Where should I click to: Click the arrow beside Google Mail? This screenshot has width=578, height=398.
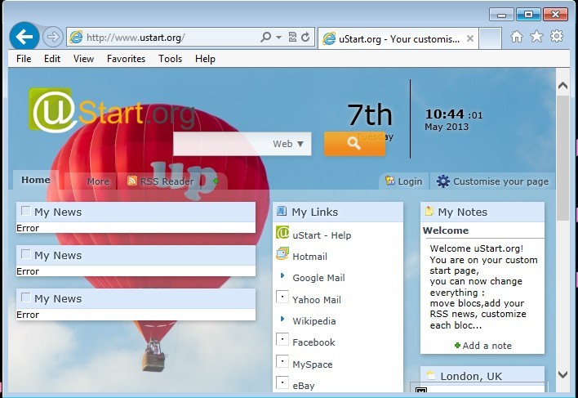(x=282, y=275)
